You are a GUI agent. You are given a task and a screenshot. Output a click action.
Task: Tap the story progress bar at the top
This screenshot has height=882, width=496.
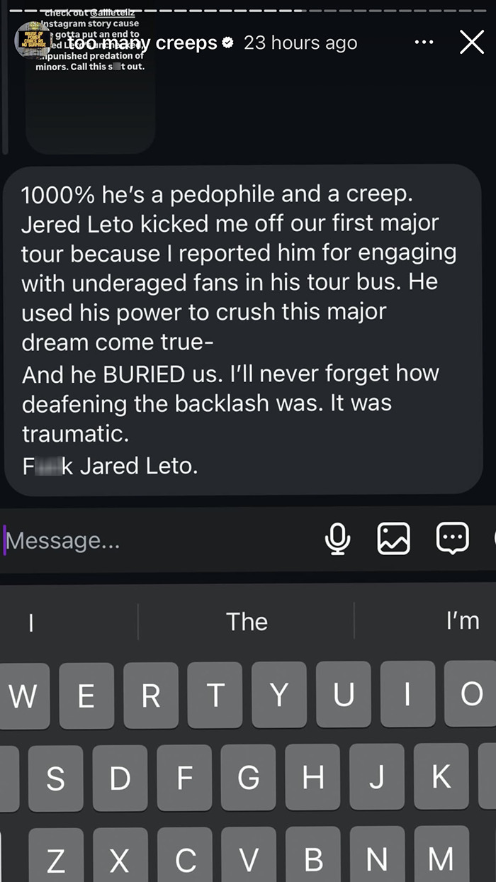[248, 10]
